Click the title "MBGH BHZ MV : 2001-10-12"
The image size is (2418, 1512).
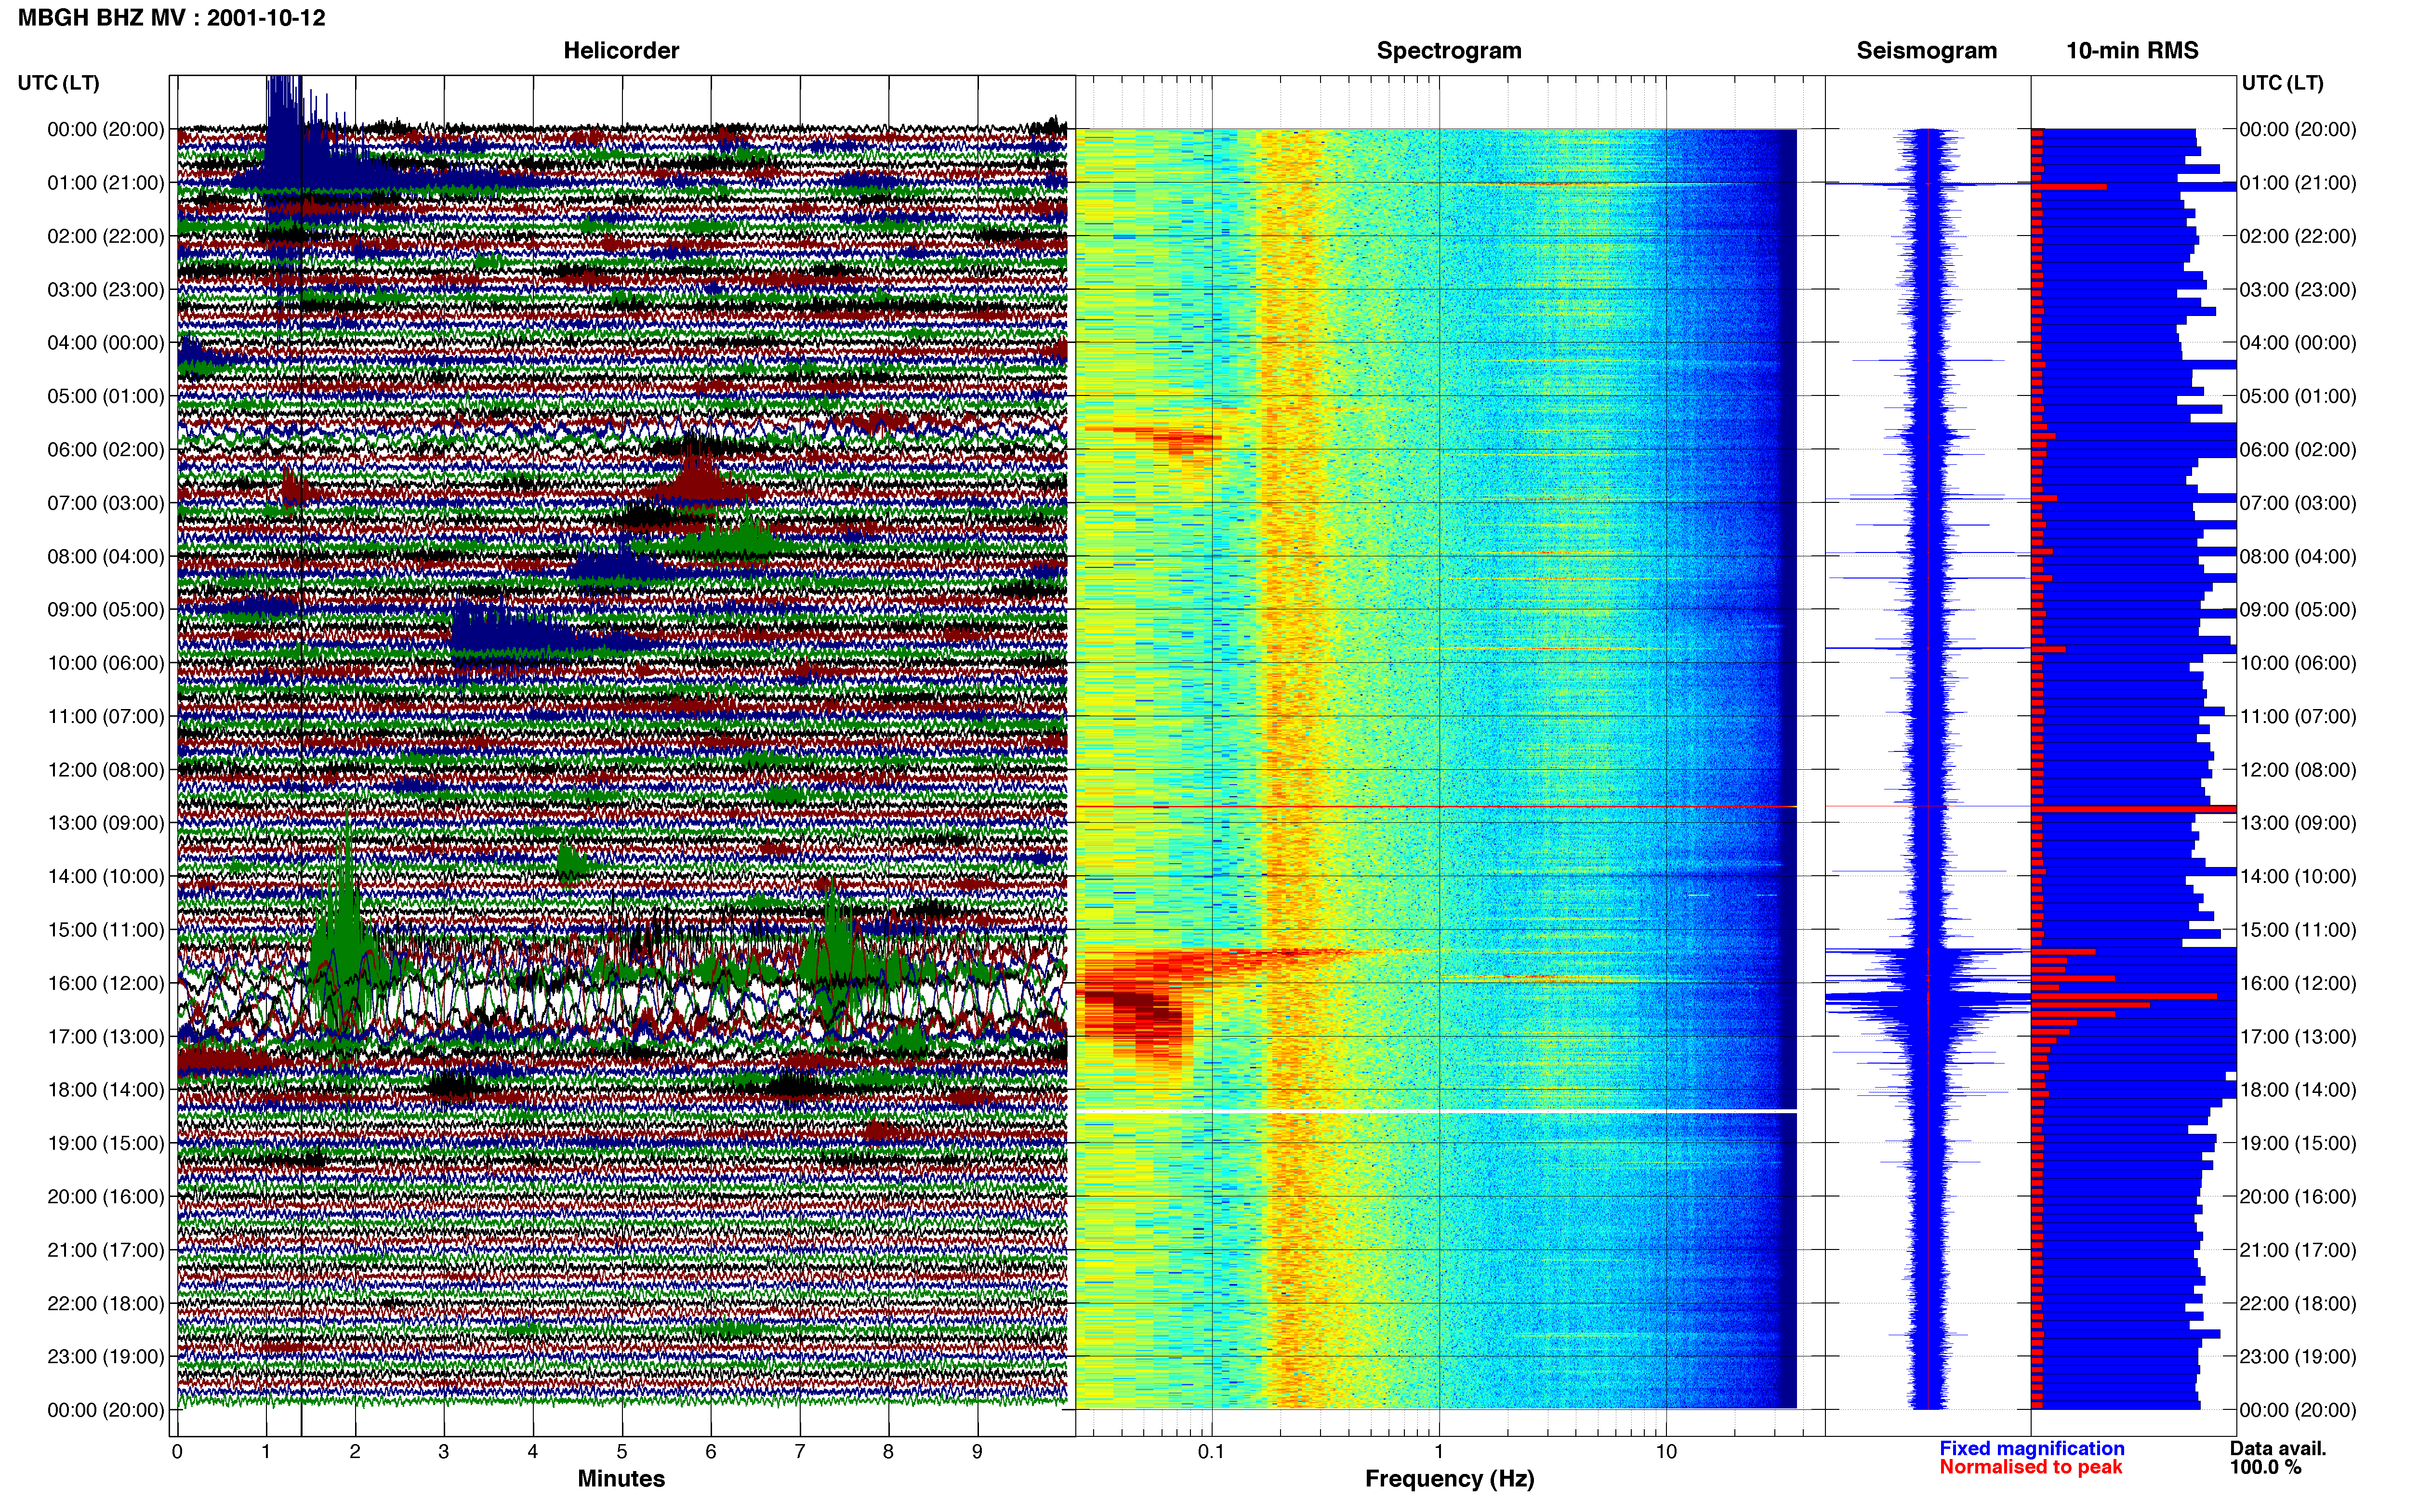coord(171,18)
